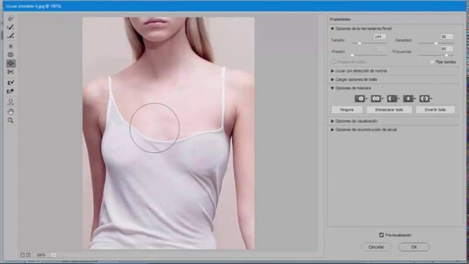Image resolution: width=469 pixels, height=264 pixels.
Task: Click the Densidad value field showing 50
Action: point(447,37)
